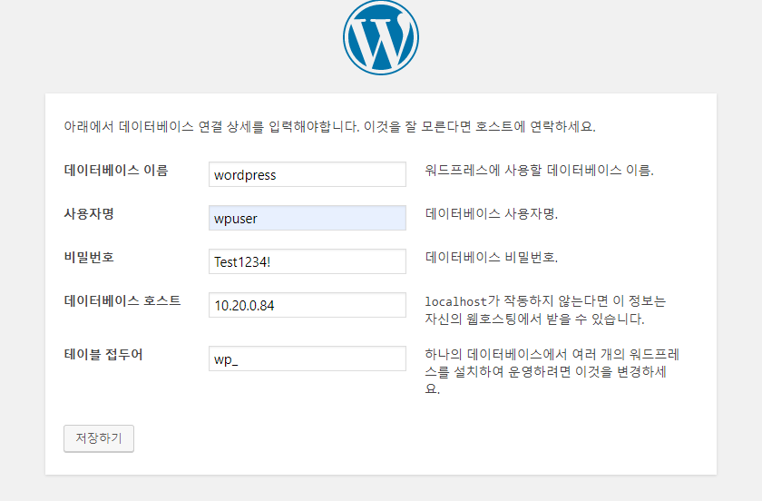The width and height of the screenshot is (762, 501).
Task: Click the description 데이터베이스 사용자명.
Action: tap(492, 213)
